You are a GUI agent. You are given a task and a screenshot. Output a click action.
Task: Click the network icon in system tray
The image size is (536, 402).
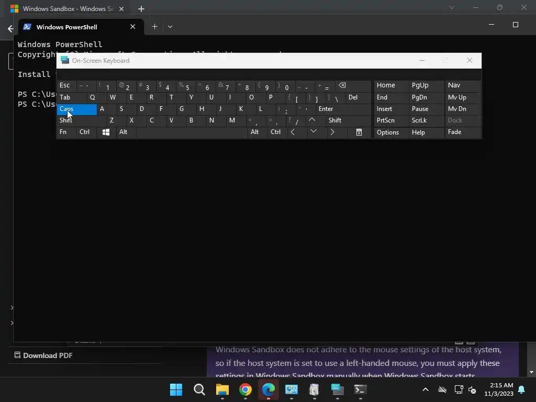(459, 389)
